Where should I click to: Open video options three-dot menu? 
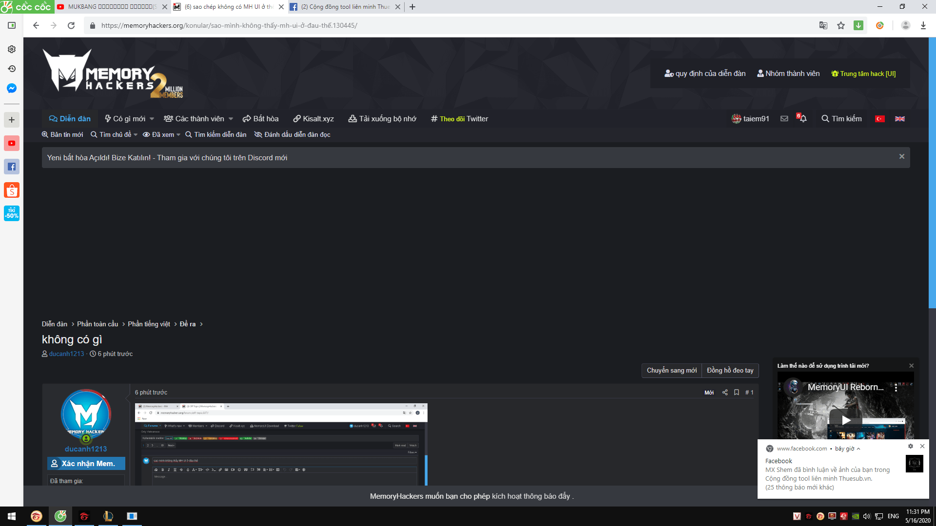(896, 388)
